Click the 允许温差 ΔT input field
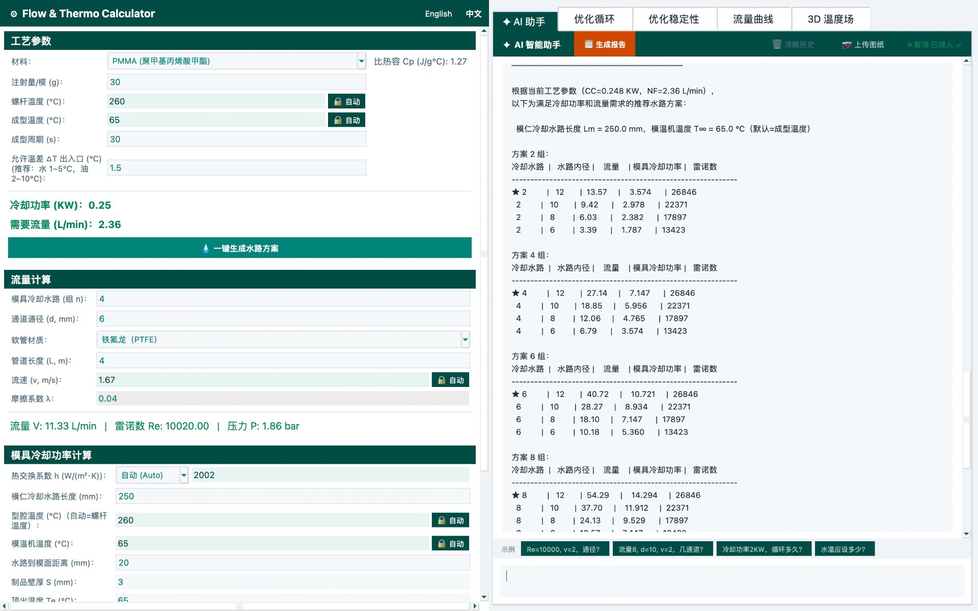978x611 pixels. click(x=236, y=168)
